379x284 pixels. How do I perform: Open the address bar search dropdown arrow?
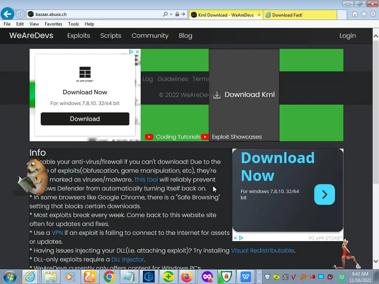point(171,14)
